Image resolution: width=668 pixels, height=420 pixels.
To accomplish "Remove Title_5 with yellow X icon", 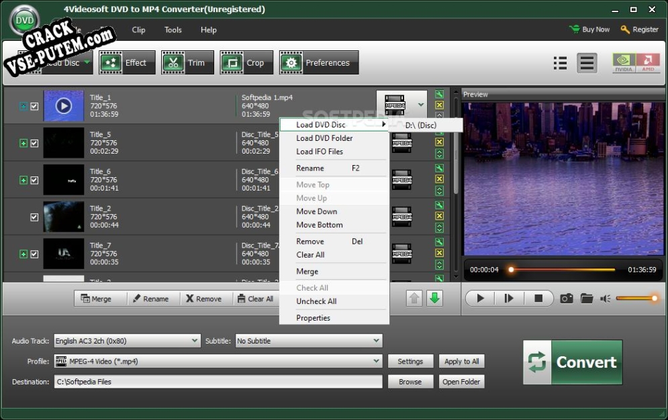I will pyautogui.click(x=439, y=142).
